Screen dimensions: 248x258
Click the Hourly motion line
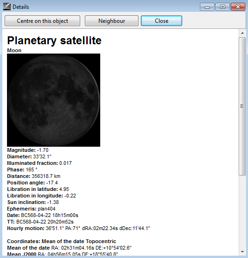(x=79, y=228)
